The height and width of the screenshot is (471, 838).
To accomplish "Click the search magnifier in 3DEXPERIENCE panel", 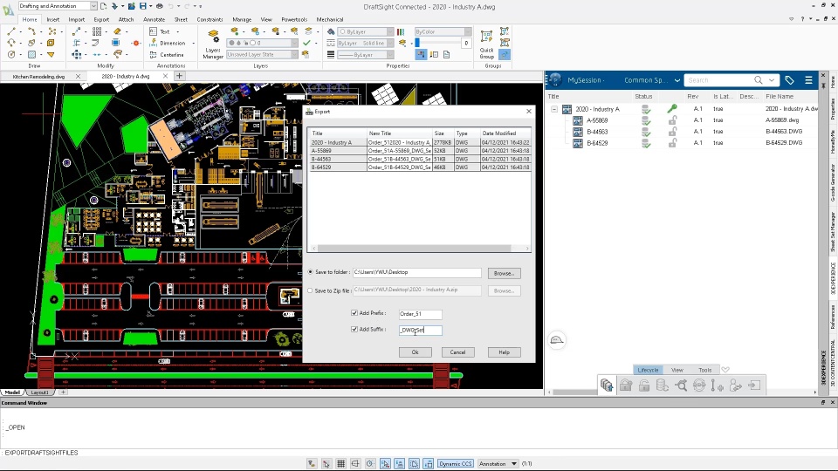I will coord(758,80).
